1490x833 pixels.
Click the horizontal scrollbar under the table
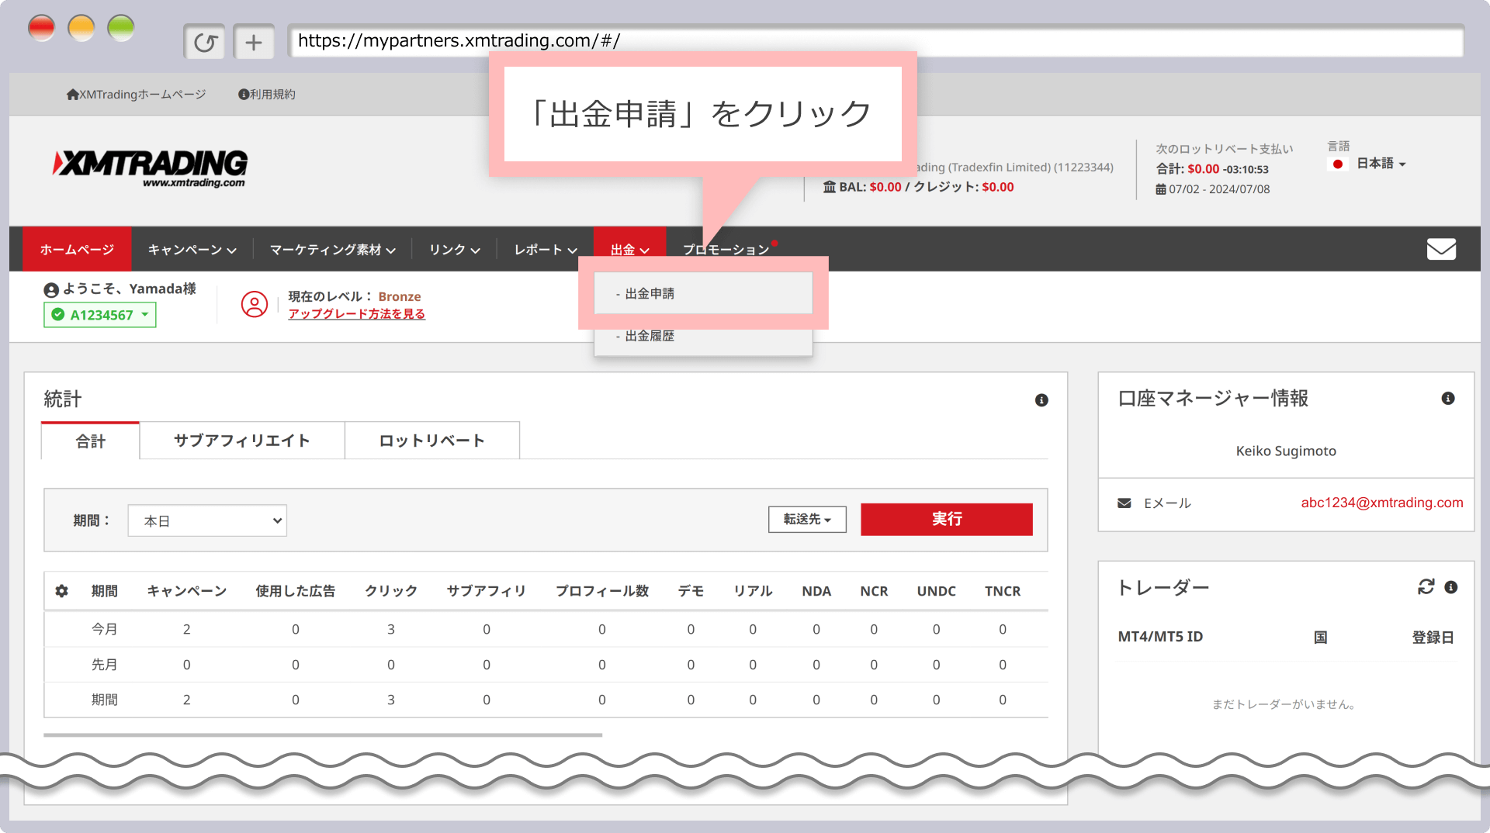(x=323, y=734)
